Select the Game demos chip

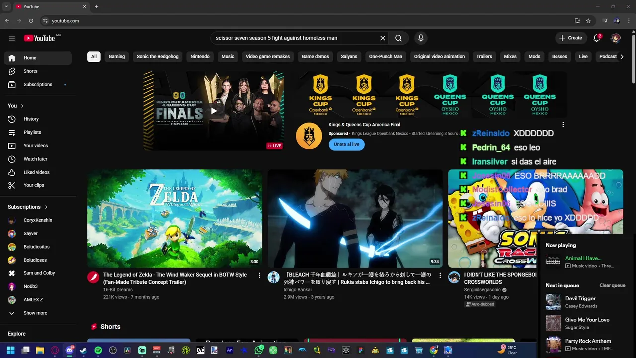coord(316,57)
